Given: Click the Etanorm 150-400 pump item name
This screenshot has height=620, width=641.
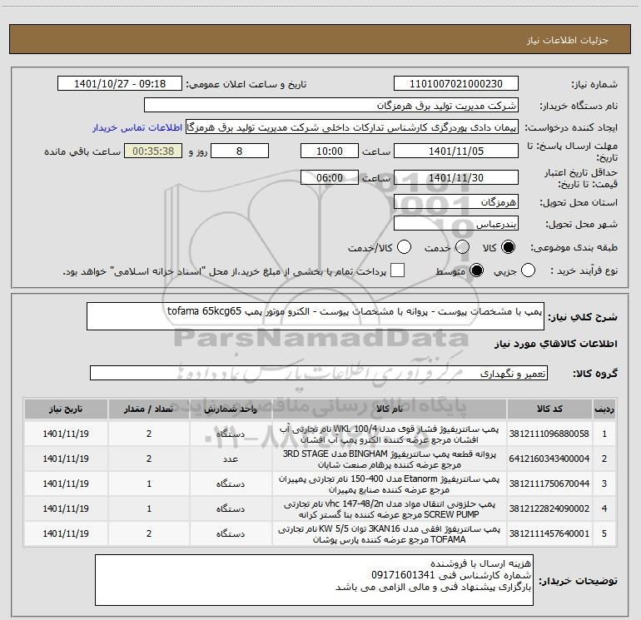Looking at the screenshot, I should [390, 484].
